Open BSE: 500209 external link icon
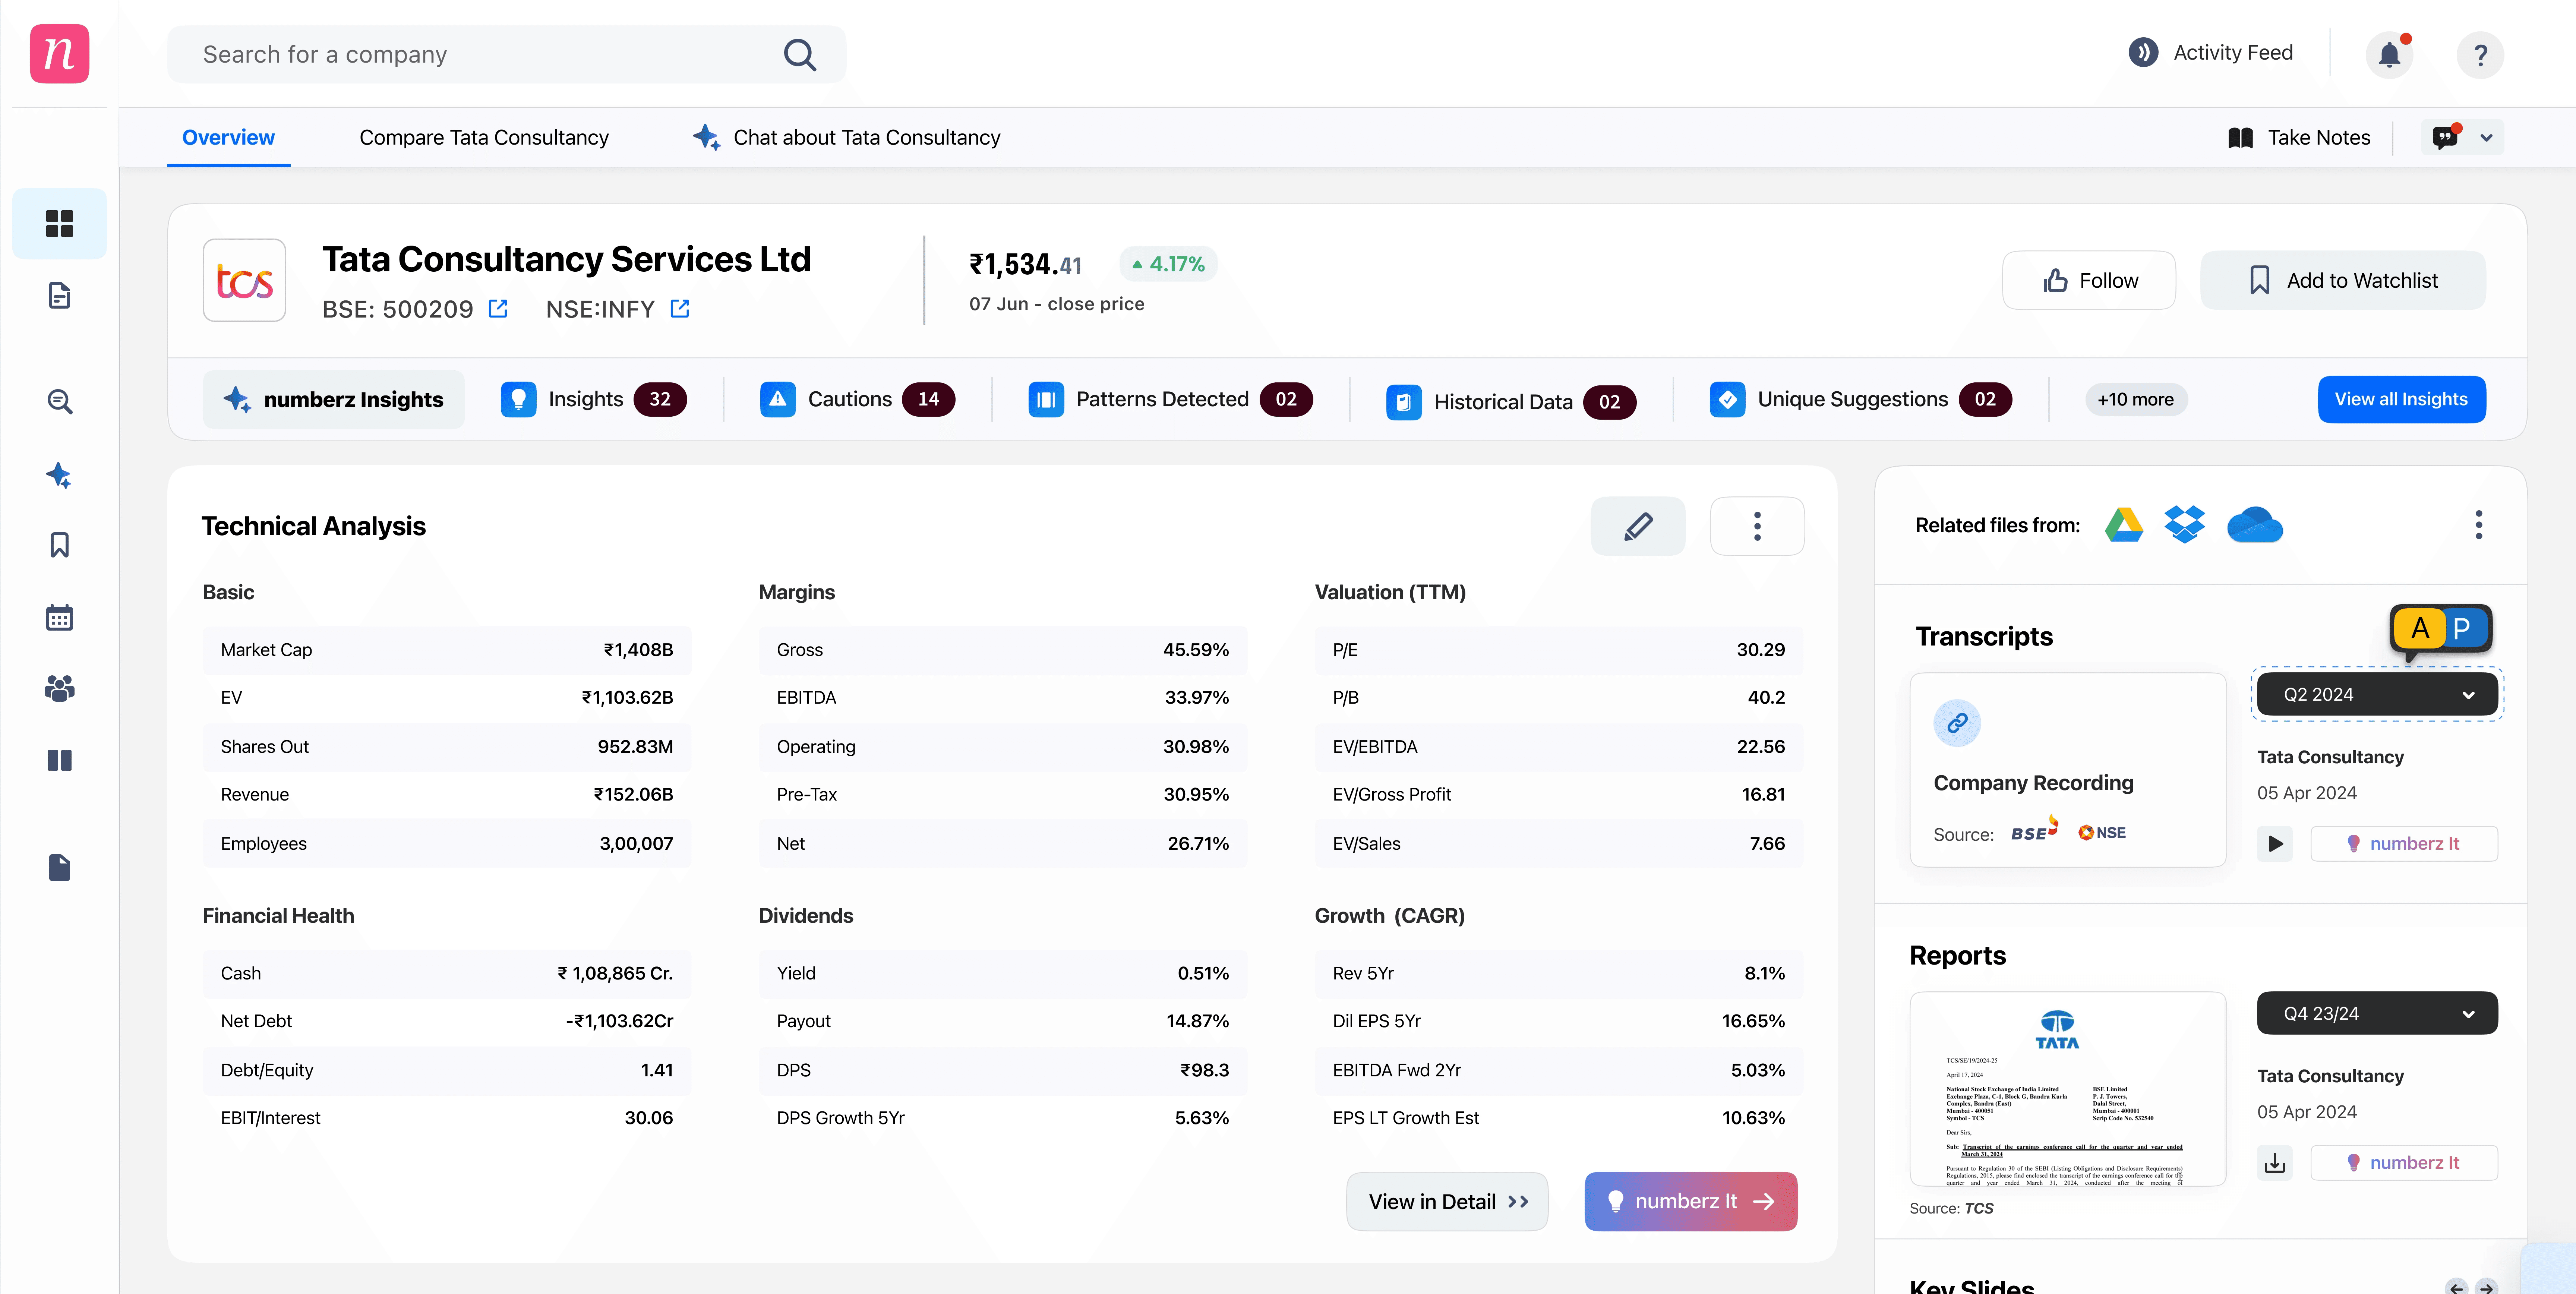 pyautogui.click(x=498, y=309)
